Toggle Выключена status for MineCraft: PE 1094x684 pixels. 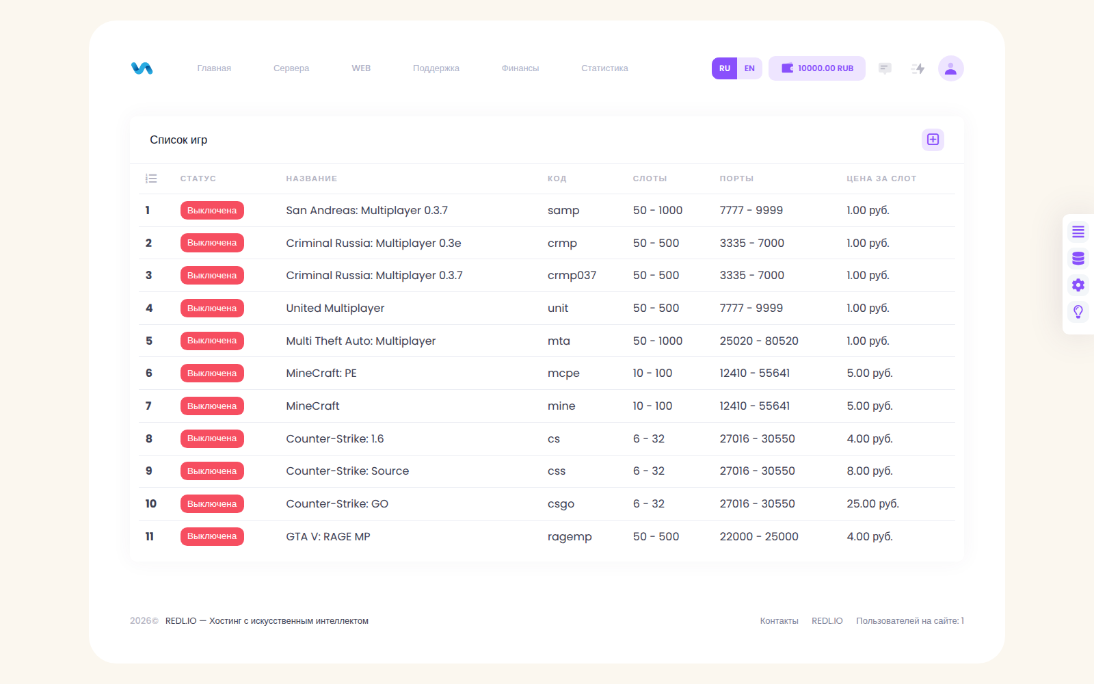tap(212, 373)
